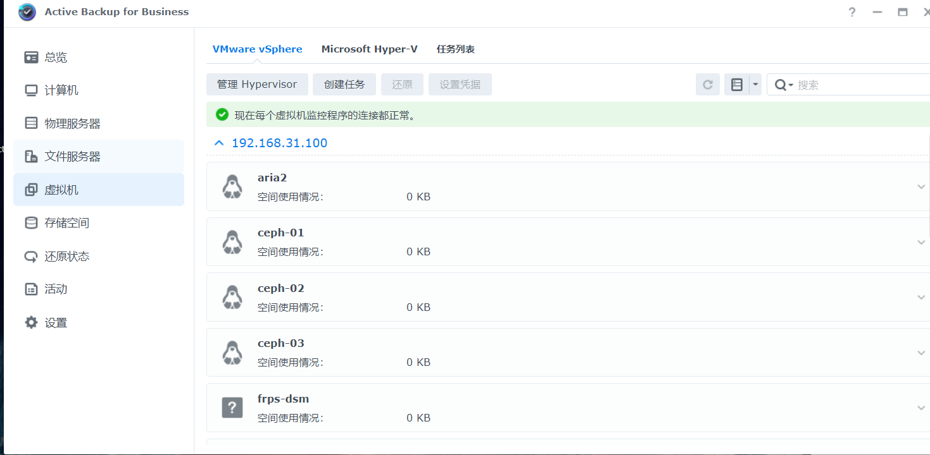Select 计算机 in the sidebar

point(99,90)
